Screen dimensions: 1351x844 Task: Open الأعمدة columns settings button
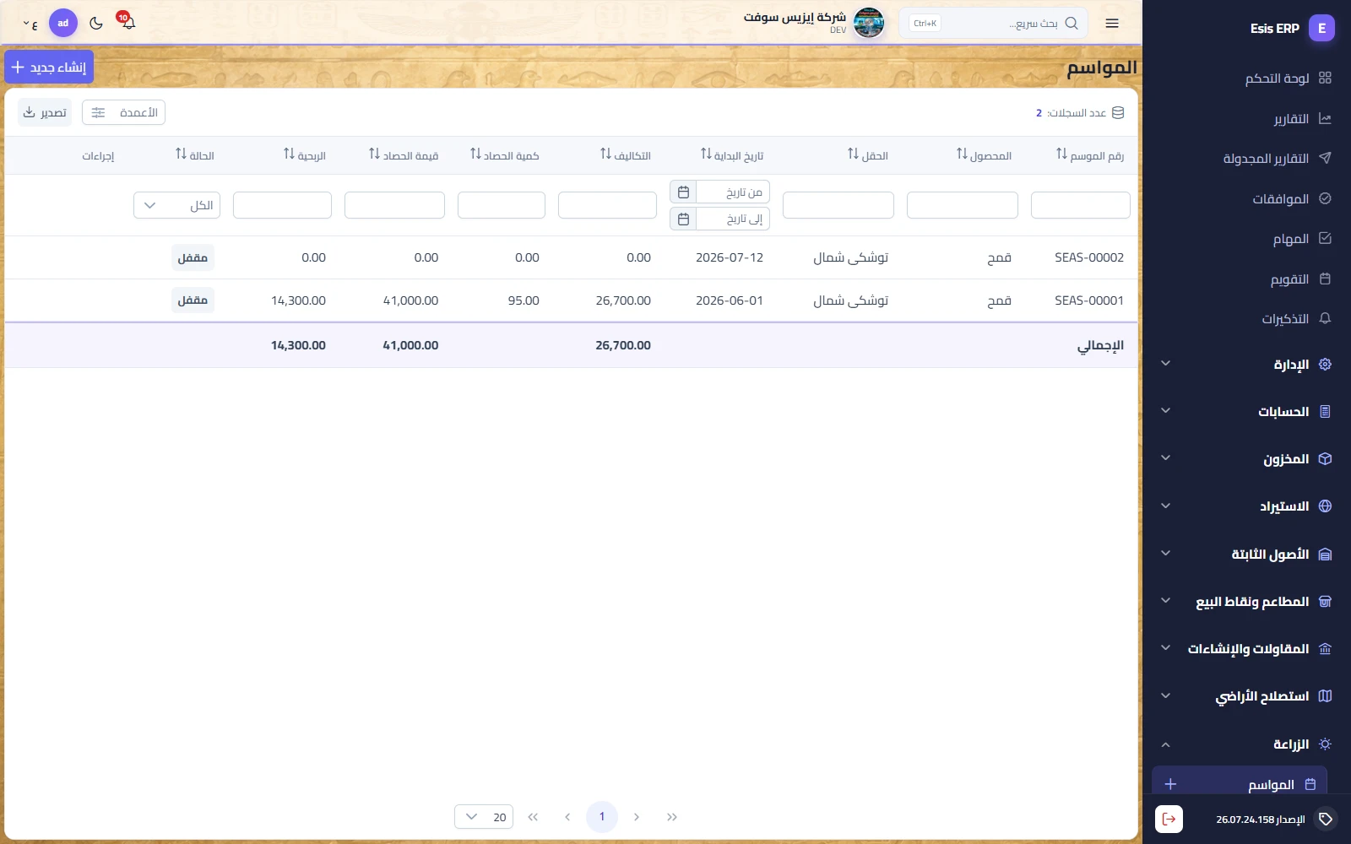point(123,112)
